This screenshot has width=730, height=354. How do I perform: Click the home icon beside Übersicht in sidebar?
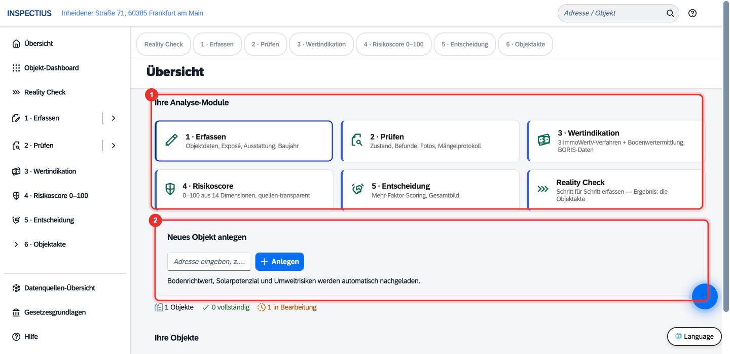[16, 44]
